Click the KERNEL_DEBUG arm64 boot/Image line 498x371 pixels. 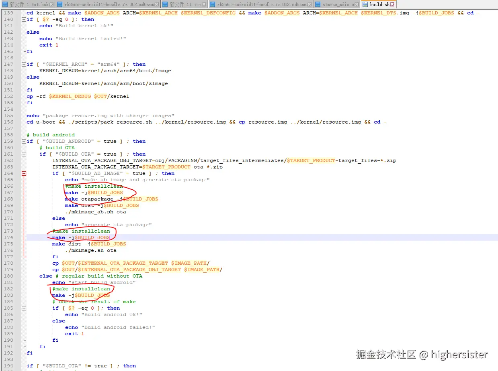(105, 71)
